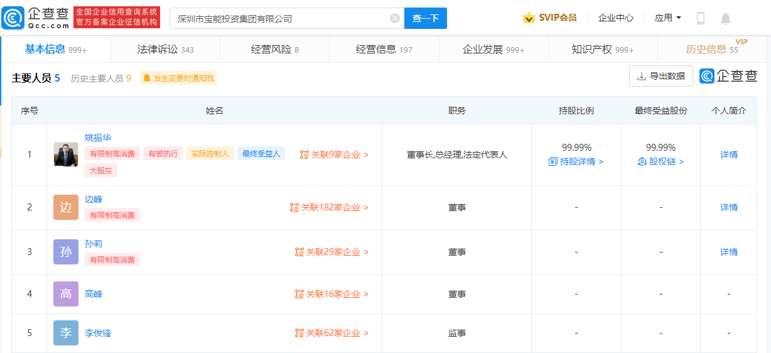Open the mobile phone app icon
This screenshot has height=353, width=771.
click(x=701, y=18)
